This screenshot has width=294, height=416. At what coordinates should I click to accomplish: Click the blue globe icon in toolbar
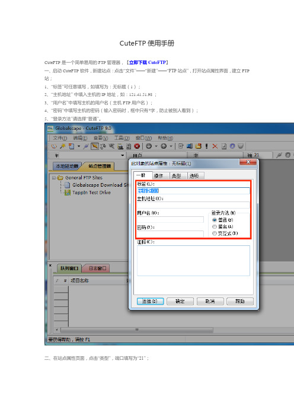pyautogui.click(x=232, y=146)
